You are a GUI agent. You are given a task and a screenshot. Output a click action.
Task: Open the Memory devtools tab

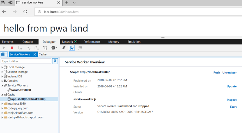point(114,42)
